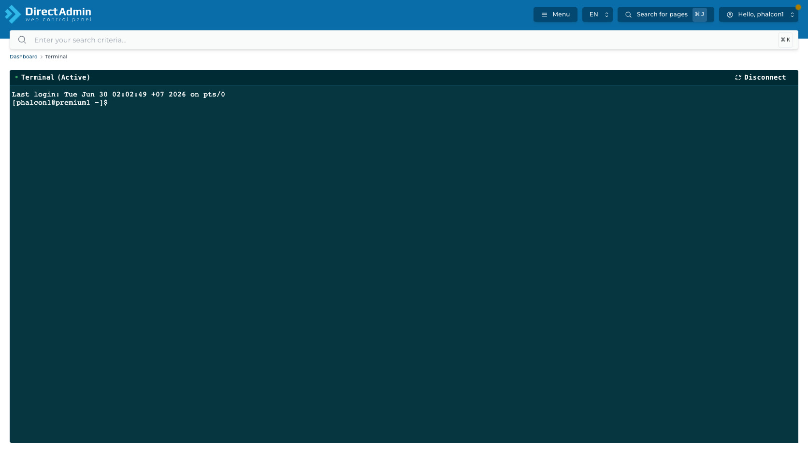Click the user avatar icon

pos(730,15)
